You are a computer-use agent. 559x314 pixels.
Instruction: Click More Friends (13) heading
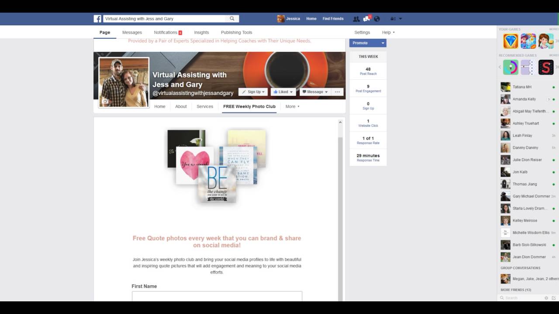(x=516, y=290)
